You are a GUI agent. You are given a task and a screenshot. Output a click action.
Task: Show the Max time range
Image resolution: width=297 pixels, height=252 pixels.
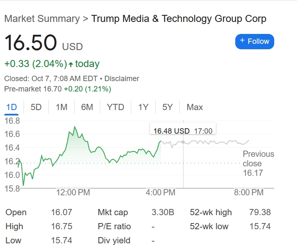pyautogui.click(x=195, y=107)
